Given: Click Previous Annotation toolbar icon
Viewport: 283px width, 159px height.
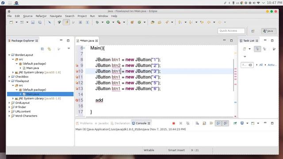Looking at the screenshot, I should coord(191,23).
